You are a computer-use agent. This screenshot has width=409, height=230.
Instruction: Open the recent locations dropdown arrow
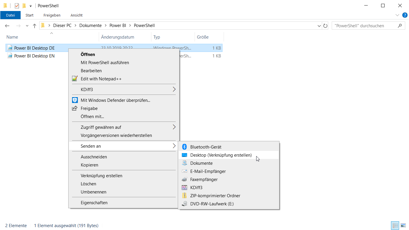pos(27,26)
